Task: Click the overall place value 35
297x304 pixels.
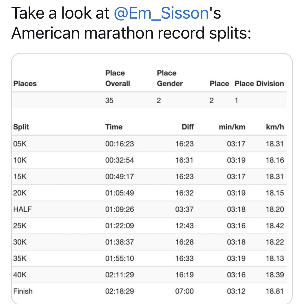Action: pyautogui.click(x=109, y=101)
